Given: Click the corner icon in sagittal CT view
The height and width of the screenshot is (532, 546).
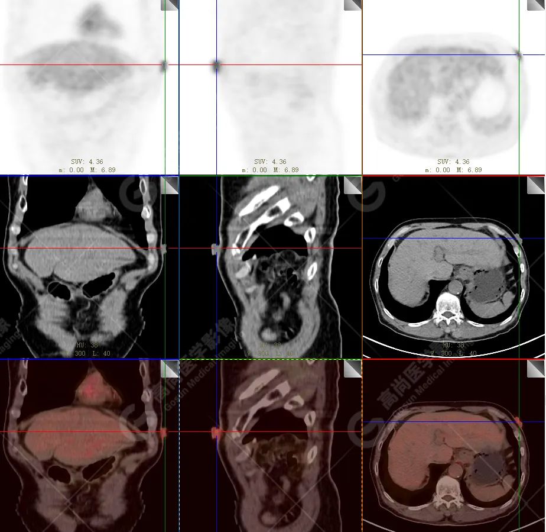Looking at the screenshot, I should click(353, 185).
